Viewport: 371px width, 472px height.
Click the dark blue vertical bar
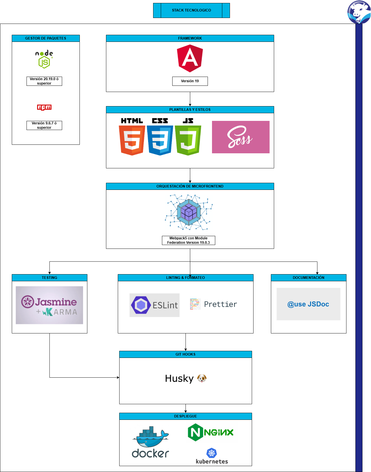point(359,248)
